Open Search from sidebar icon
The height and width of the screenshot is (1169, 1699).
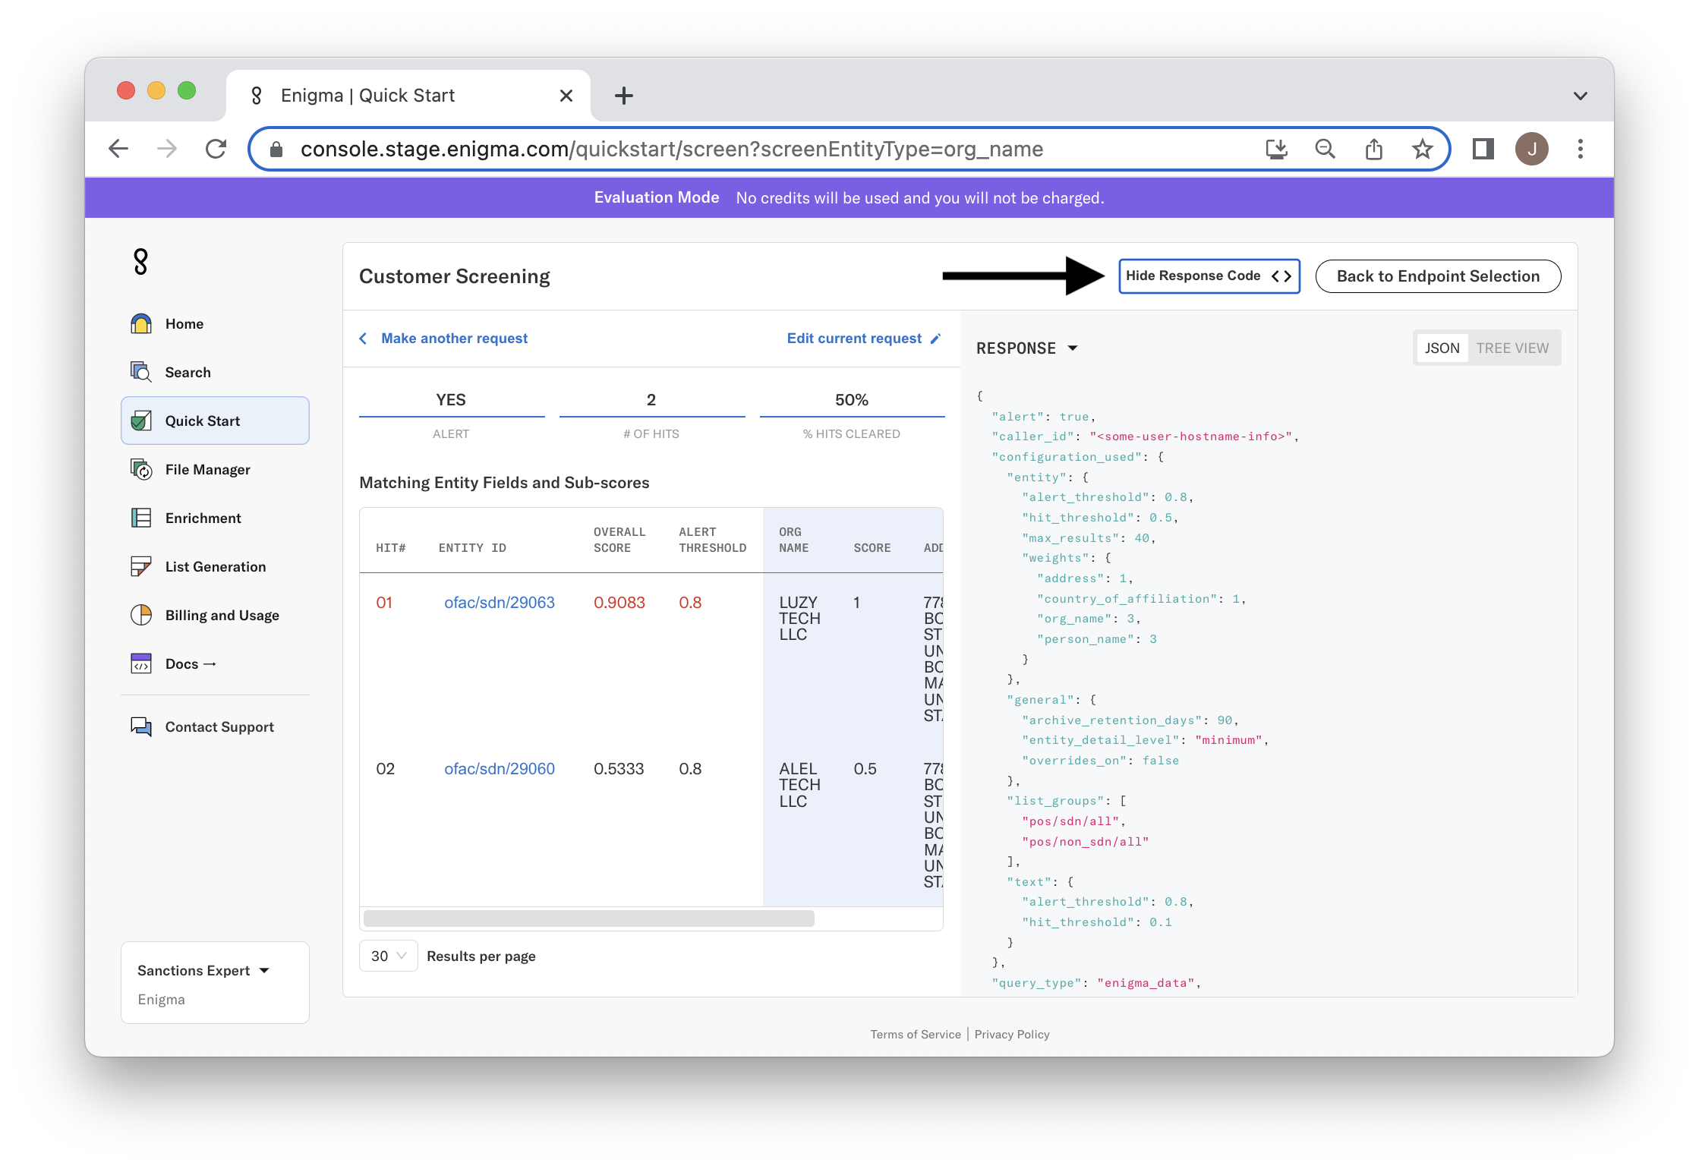(x=141, y=372)
